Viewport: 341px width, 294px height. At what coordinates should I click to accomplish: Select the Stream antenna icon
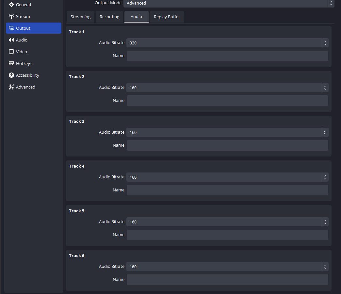click(11, 17)
